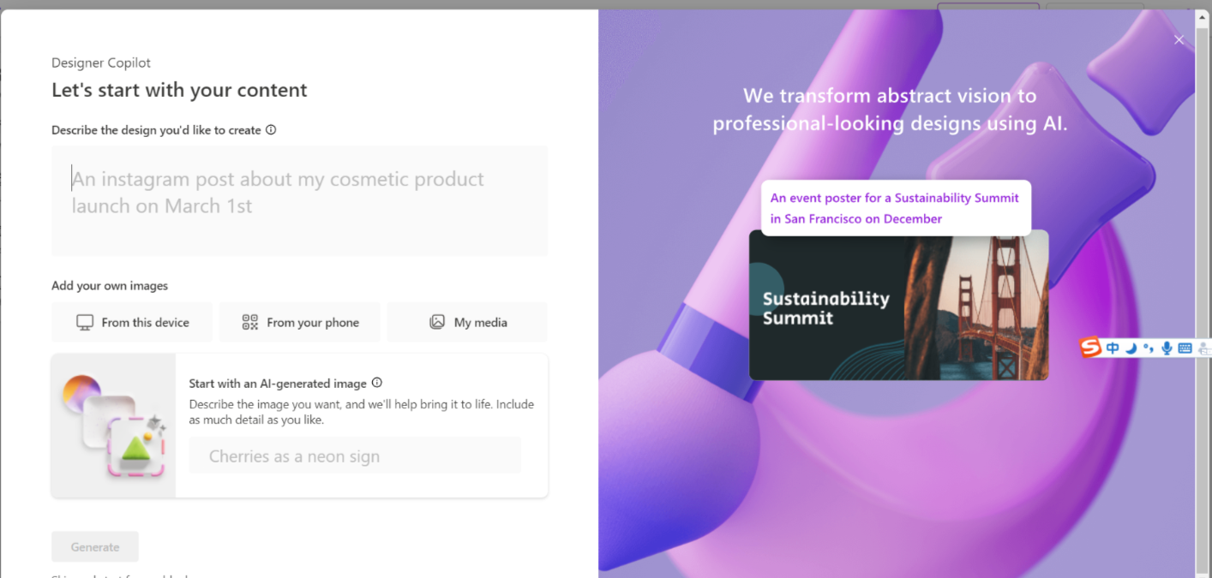Toggle the moon half-width mode icon

[1131, 348]
